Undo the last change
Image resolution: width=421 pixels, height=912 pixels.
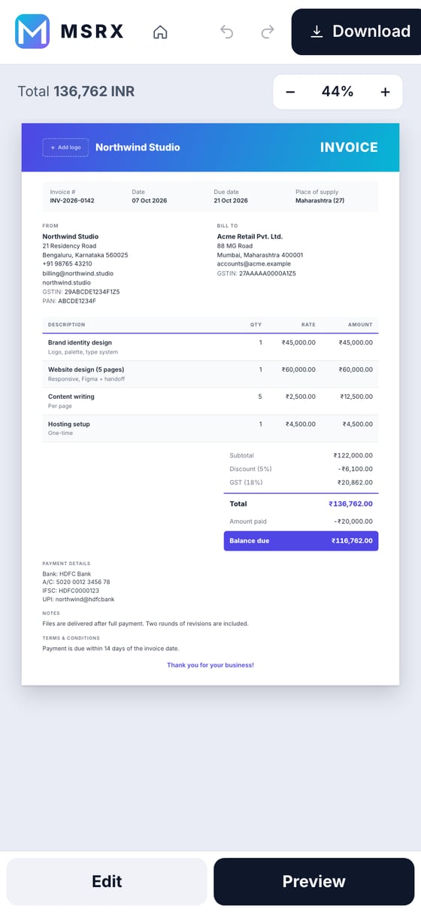pos(227,32)
